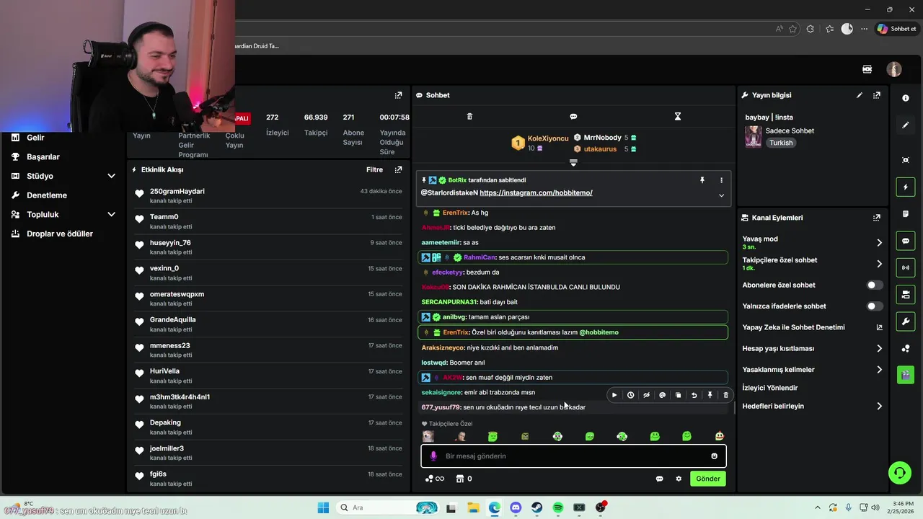Mention the user with the @ icon
This screenshot has height=519, width=923.
662,395
